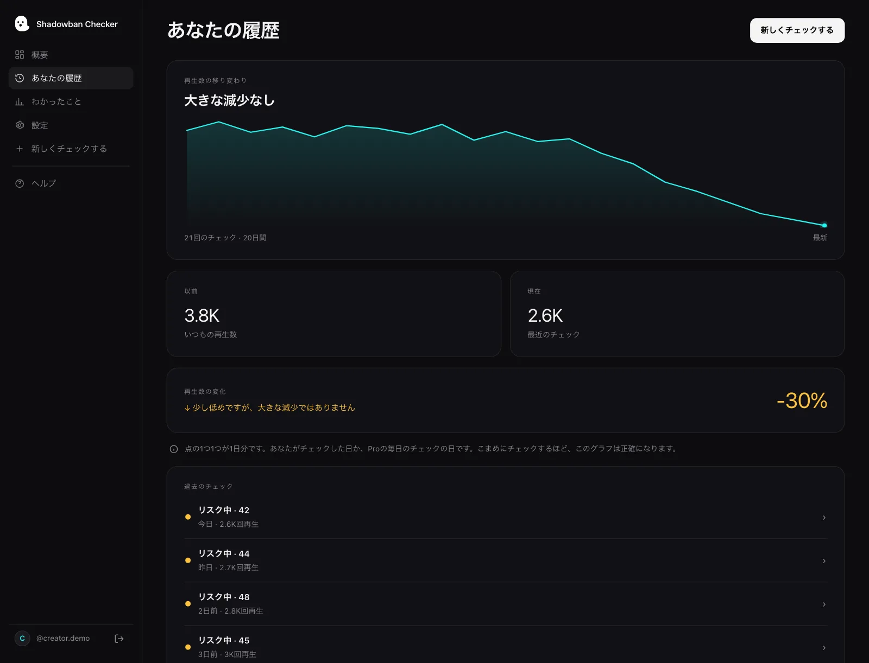
Task: Open 設定 settings from the sidebar
Action: point(71,125)
